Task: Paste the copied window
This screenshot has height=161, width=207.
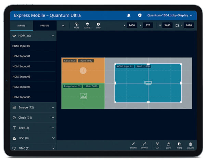Action: click(179, 145)
